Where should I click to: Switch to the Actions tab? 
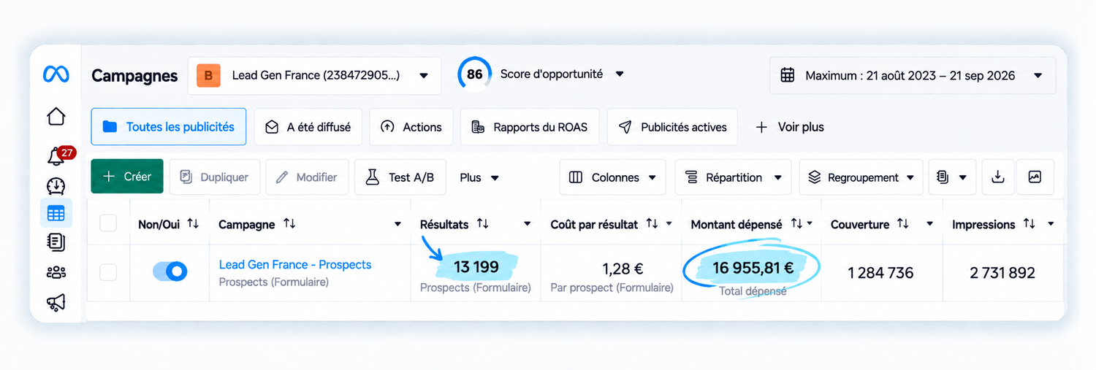tap(411, 127)
